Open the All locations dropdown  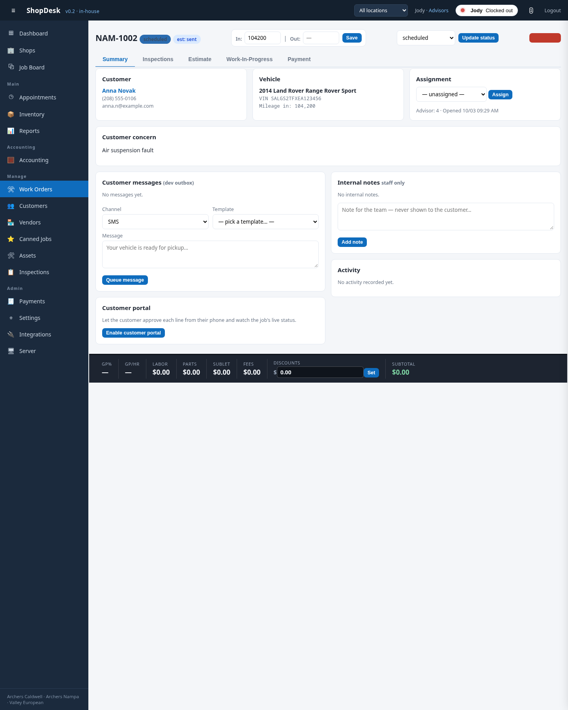[x=381, y=11]
